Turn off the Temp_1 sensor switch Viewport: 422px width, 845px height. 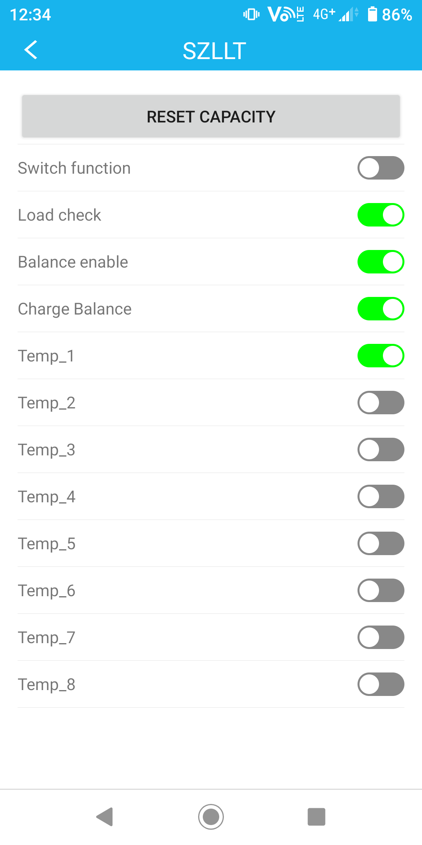pyautogui.click(x=381, y=356)
